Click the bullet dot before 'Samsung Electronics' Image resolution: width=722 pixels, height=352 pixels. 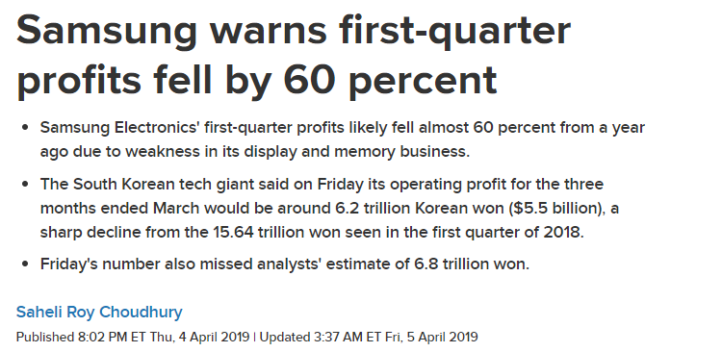25,128
